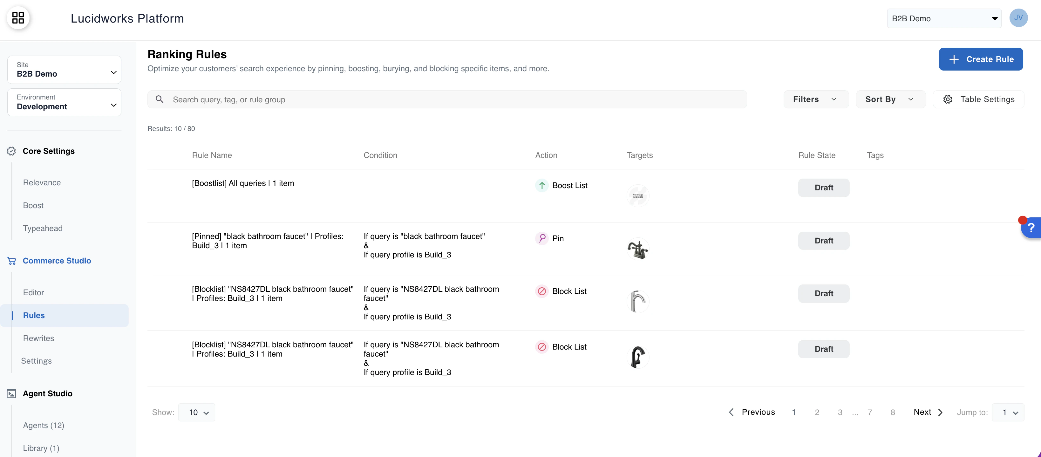Open the Typeahead settings page
This screenshot has height=457, width=1041.
(x=43, y=228)
